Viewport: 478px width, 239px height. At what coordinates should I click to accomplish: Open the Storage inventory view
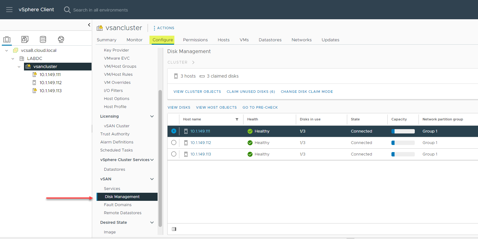pyautogui.click(x=43, y=39)
